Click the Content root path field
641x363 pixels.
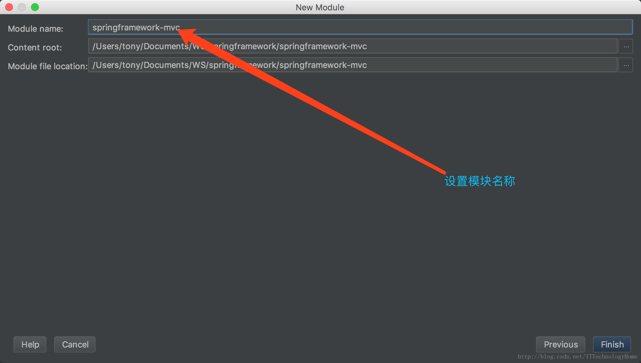coord(352,46)
